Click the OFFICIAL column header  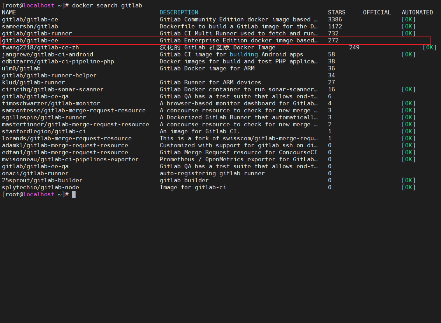[x=377, y=12]
